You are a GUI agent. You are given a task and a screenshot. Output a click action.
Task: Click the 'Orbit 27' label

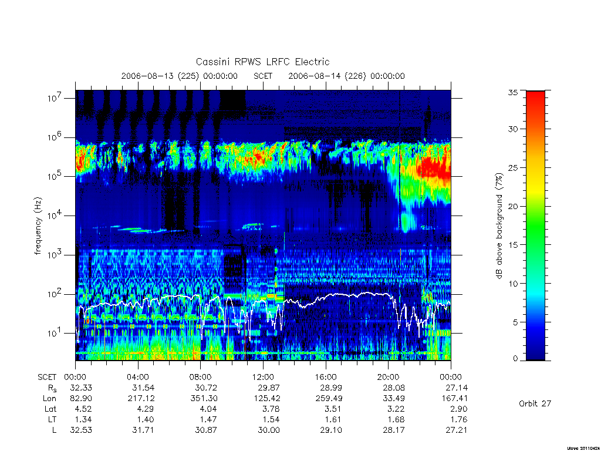535,403
